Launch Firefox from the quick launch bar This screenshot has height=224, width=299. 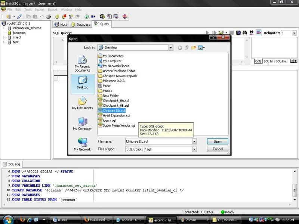pyautogui.click(x=22, y=220)
